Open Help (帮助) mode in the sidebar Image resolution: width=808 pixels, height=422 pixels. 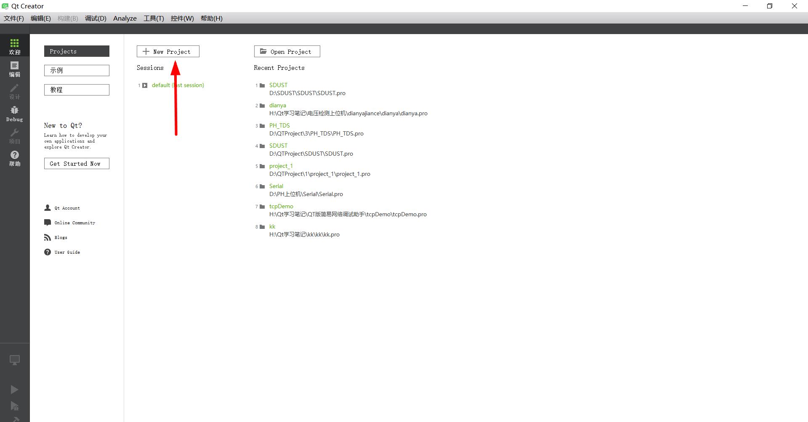click(15, 158)
